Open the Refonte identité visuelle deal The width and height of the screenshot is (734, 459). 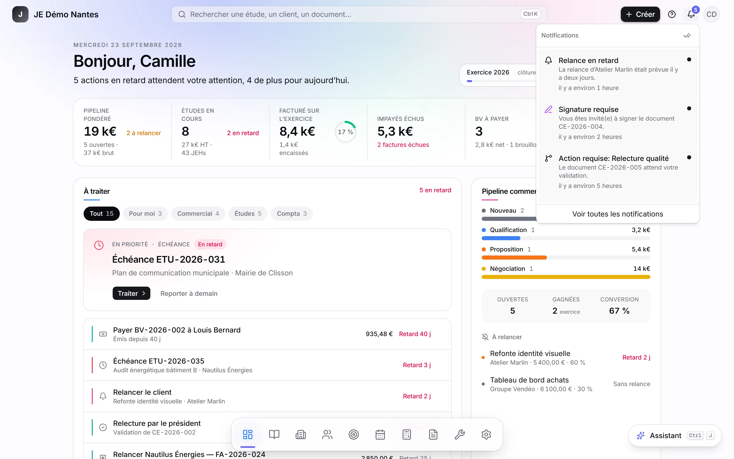(x=566, y=358)
